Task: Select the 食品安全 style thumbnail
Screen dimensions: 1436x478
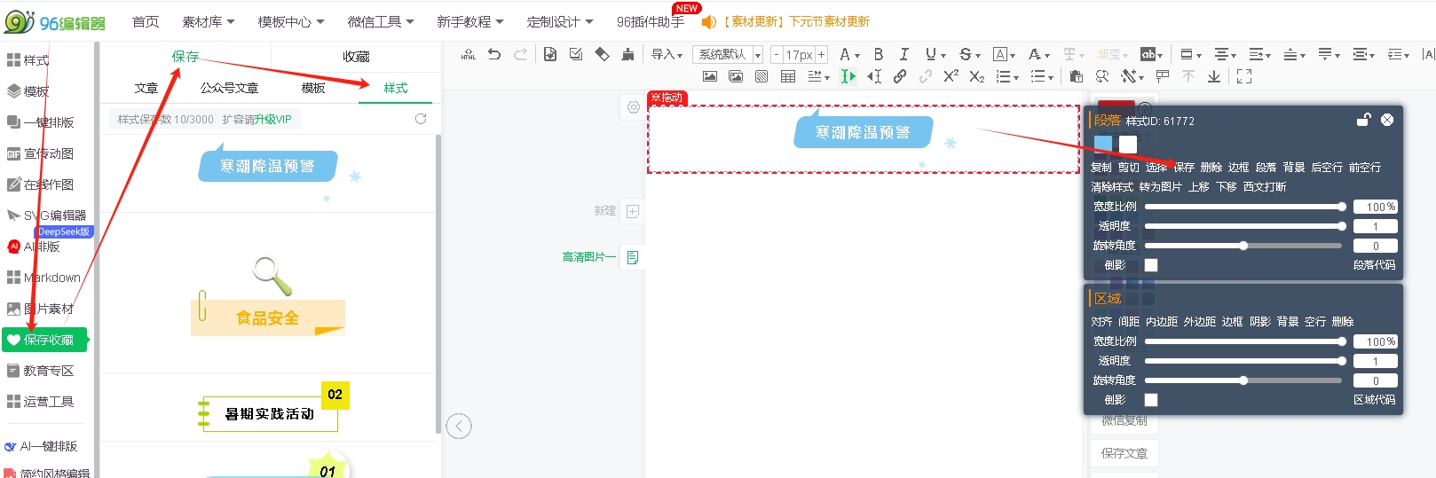Action: (x=268, y=317)
